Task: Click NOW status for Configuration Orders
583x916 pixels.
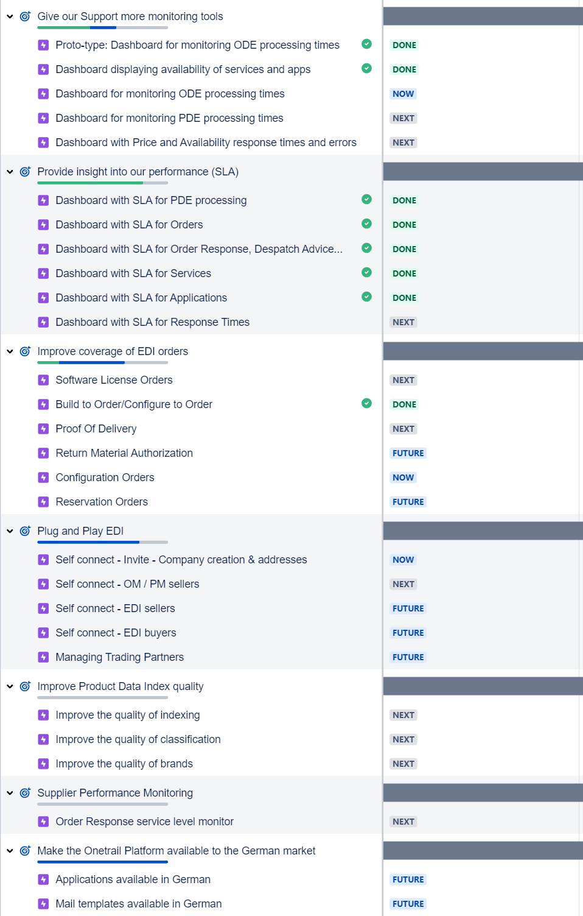Action: tap(403, 477)
